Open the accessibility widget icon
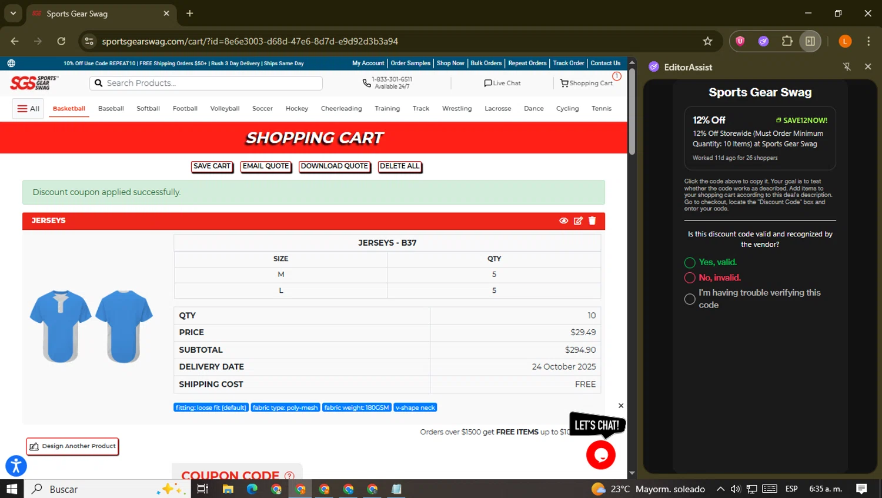The image size is (882, 498). point(16,466)
